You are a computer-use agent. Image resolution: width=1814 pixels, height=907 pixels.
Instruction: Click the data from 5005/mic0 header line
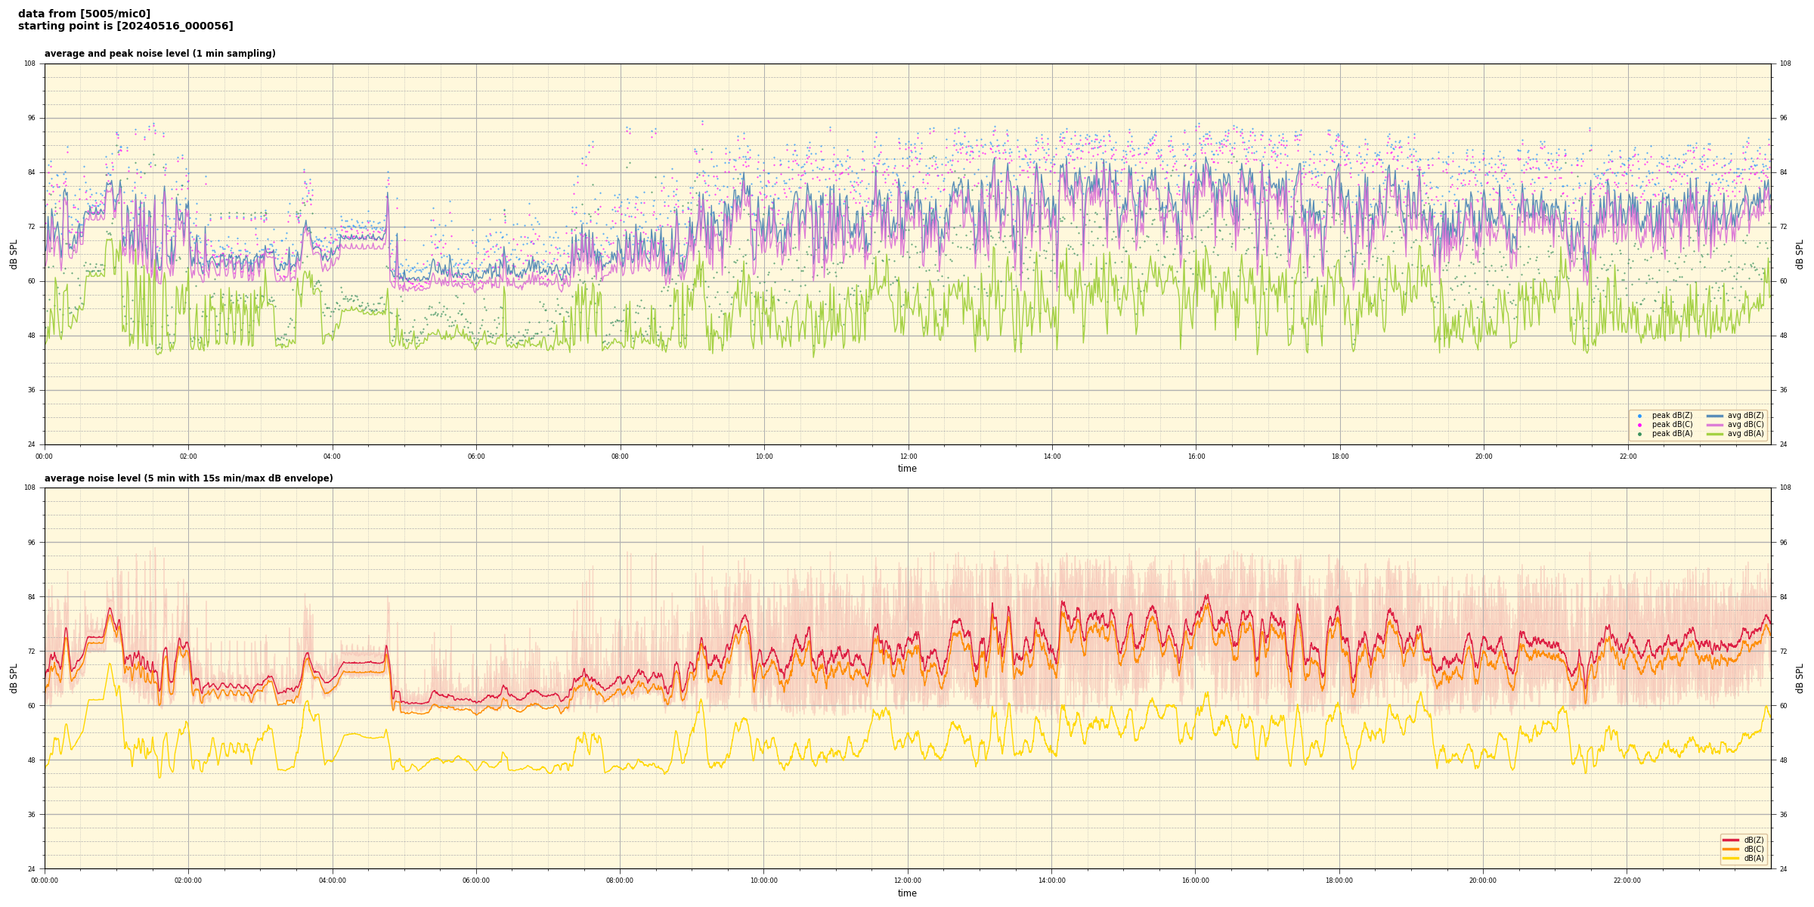(x=84, y=14)
